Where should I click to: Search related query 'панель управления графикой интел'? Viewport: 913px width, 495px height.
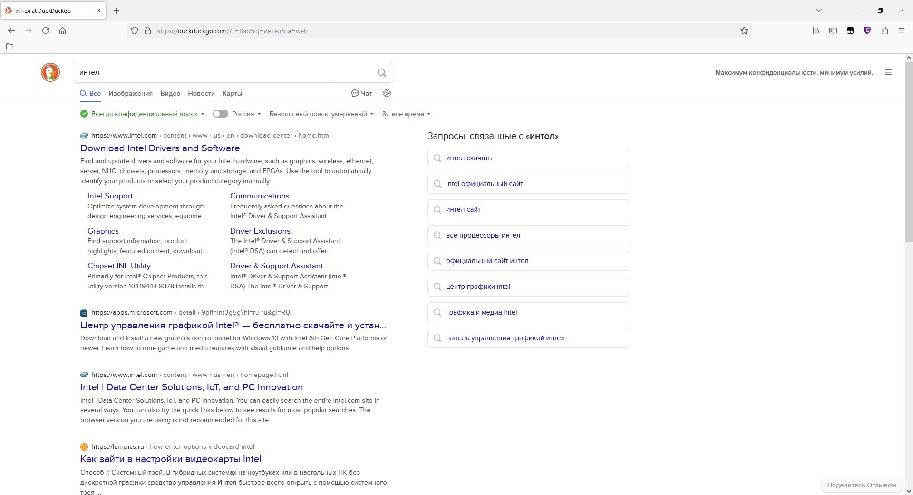coord(529,338)
